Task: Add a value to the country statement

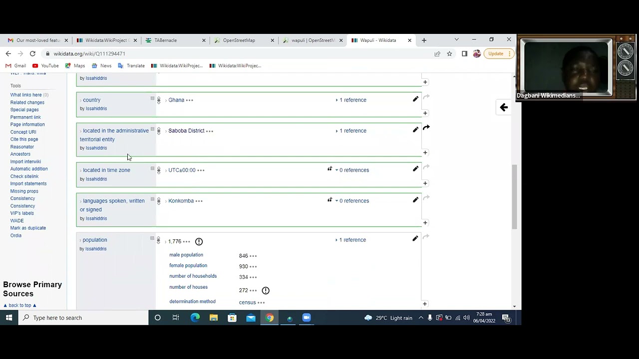Action: [425, 113]
